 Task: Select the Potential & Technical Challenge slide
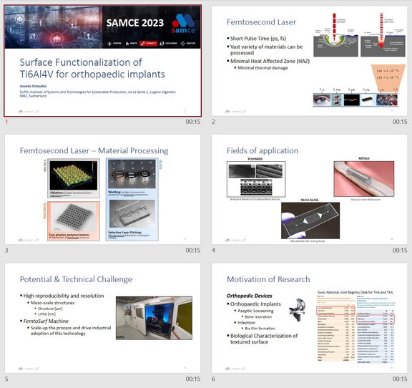(x=102, y=318)
